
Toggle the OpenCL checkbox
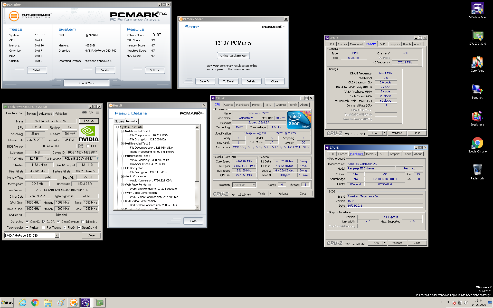tap(27, 222)
